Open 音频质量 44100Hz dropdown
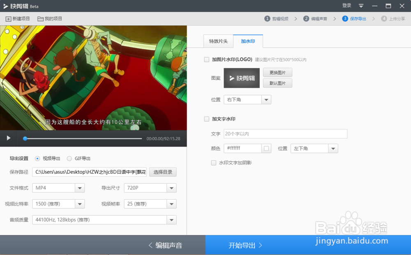Image resolution: width=411 pixels, height=255 pixels. click(104, 220)
